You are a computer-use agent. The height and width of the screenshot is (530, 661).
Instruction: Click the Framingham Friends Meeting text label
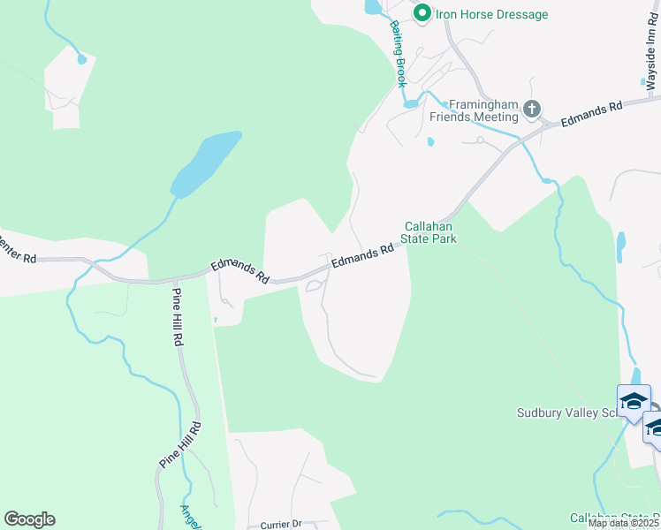point(475,110)
